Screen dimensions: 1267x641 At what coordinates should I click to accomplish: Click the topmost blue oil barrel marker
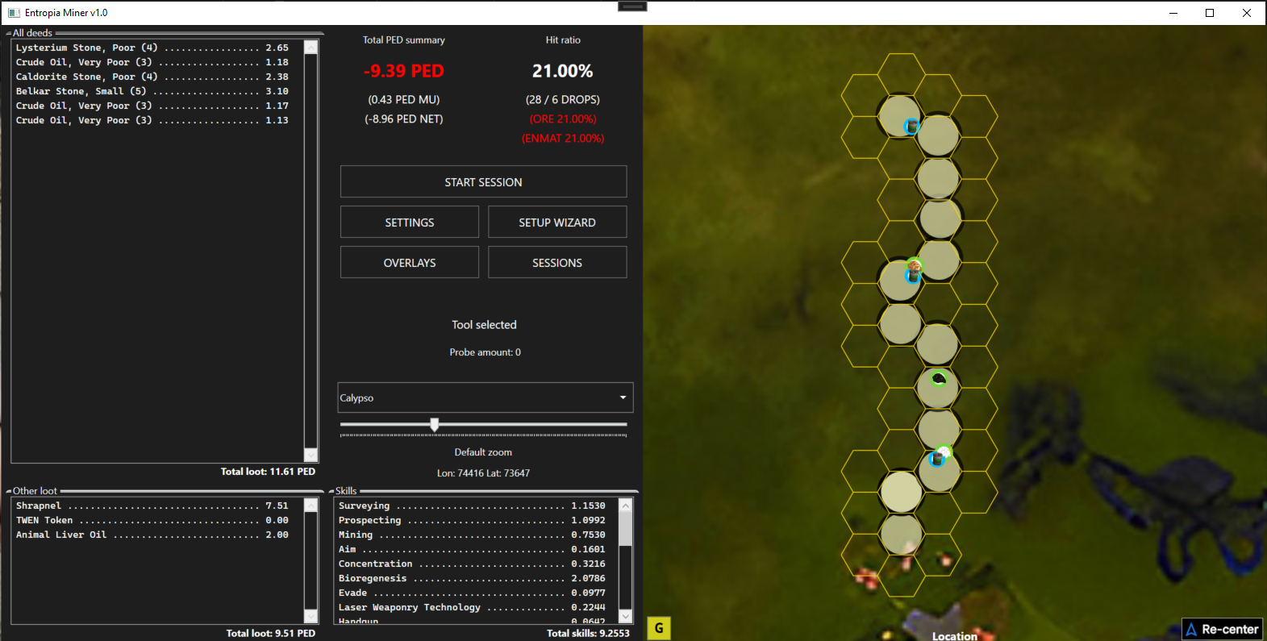coord(911,127)
